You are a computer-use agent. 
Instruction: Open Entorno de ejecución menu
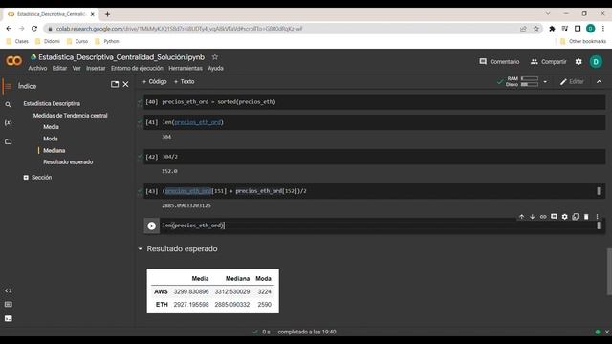pos(137,68)
